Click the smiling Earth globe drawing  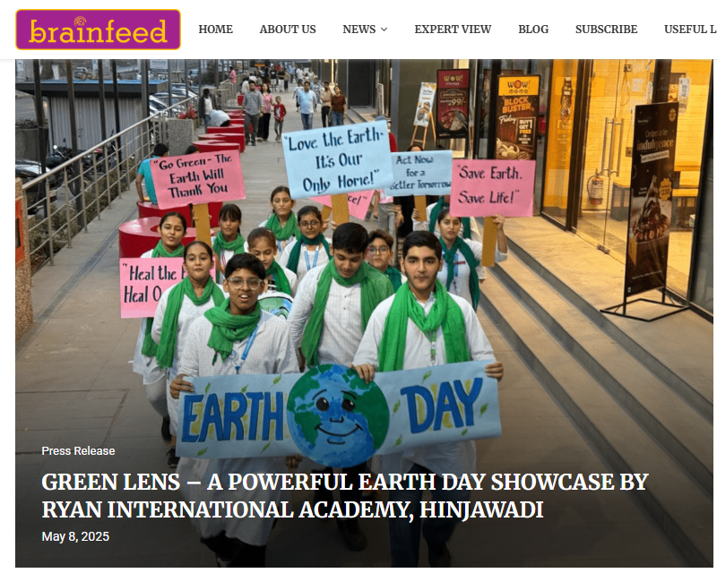click(x=338, y=415)
